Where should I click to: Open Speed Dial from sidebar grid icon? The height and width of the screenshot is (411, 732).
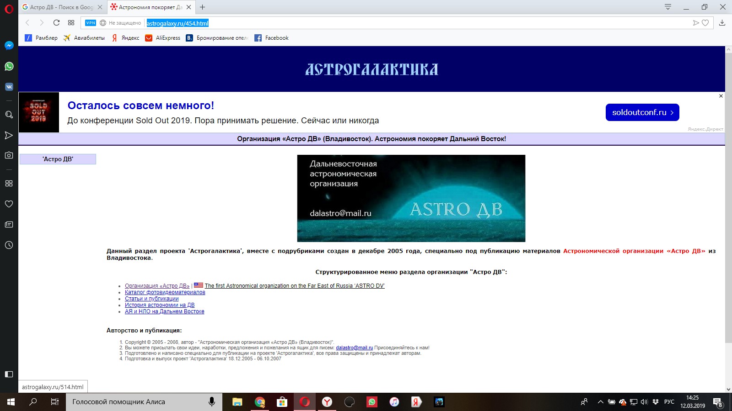click(9, 183)
